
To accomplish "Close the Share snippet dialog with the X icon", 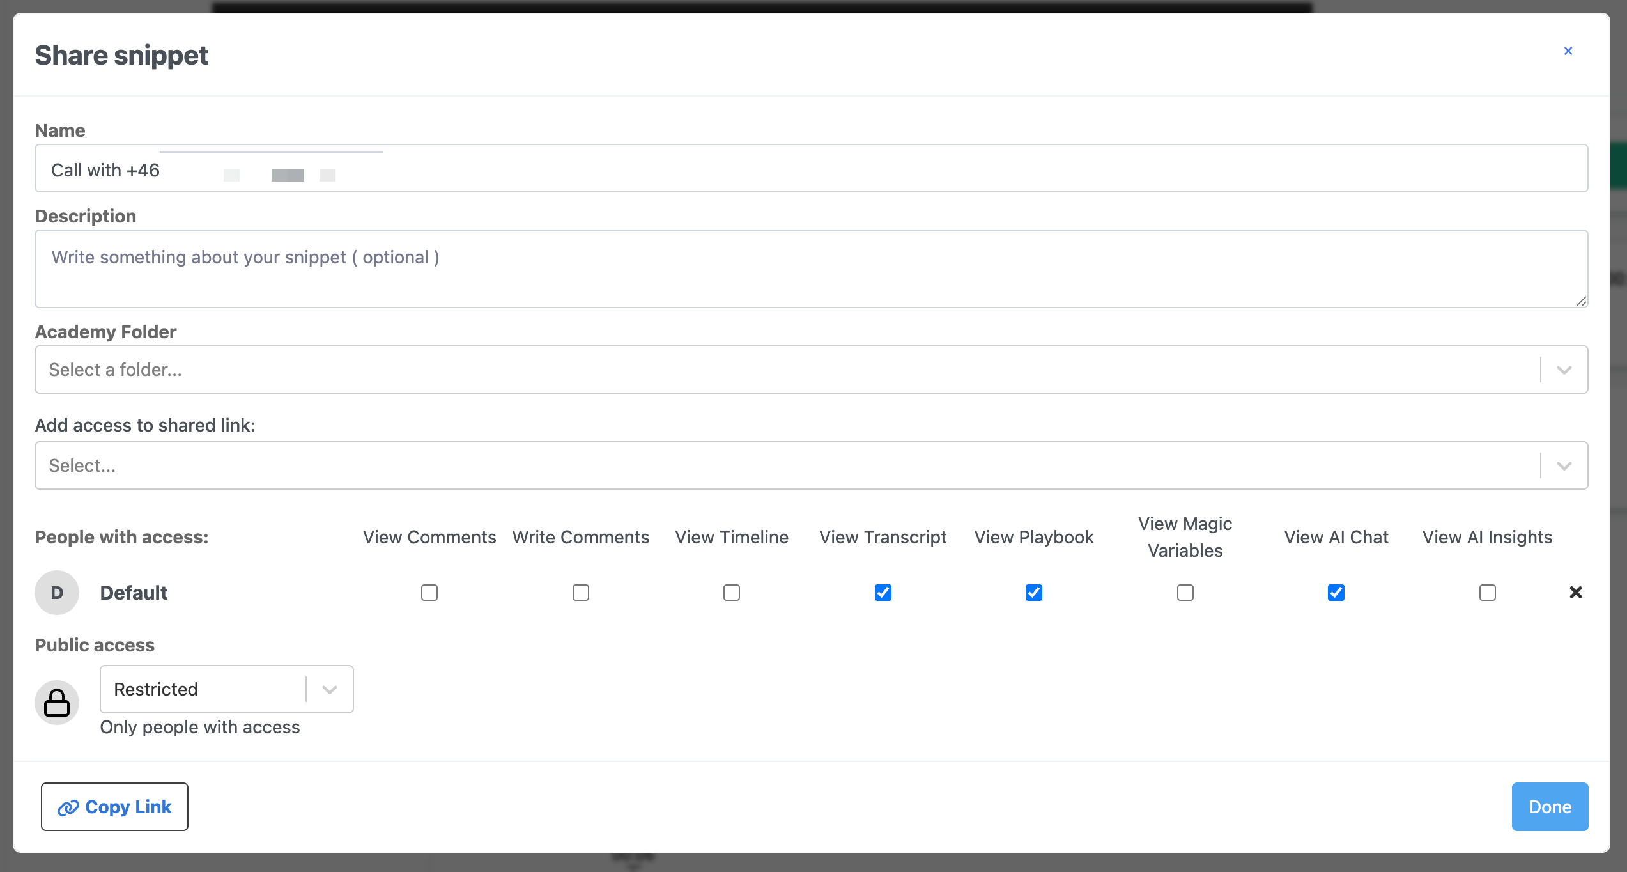I will [1568, 51].
